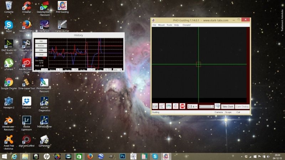Image resolution: width=285 pixels, height=160 pixels.
Task: Open the Donate! menu item
Action: [x=186, y=25]
